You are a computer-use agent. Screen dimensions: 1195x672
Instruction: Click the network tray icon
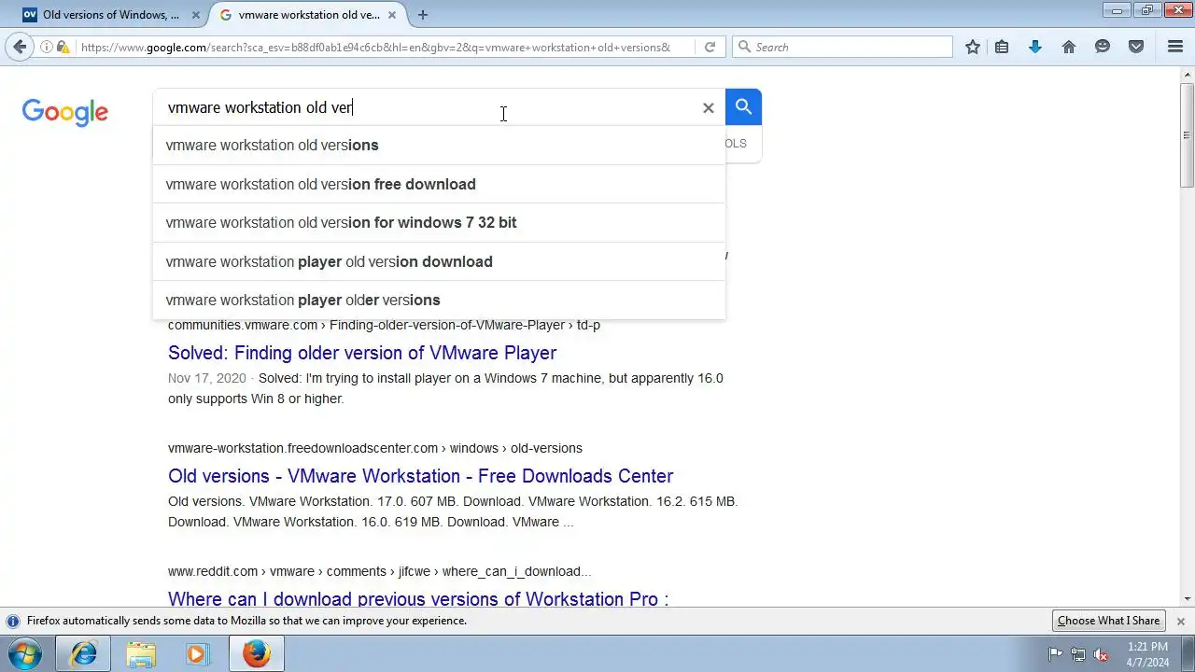point(1078,654)
